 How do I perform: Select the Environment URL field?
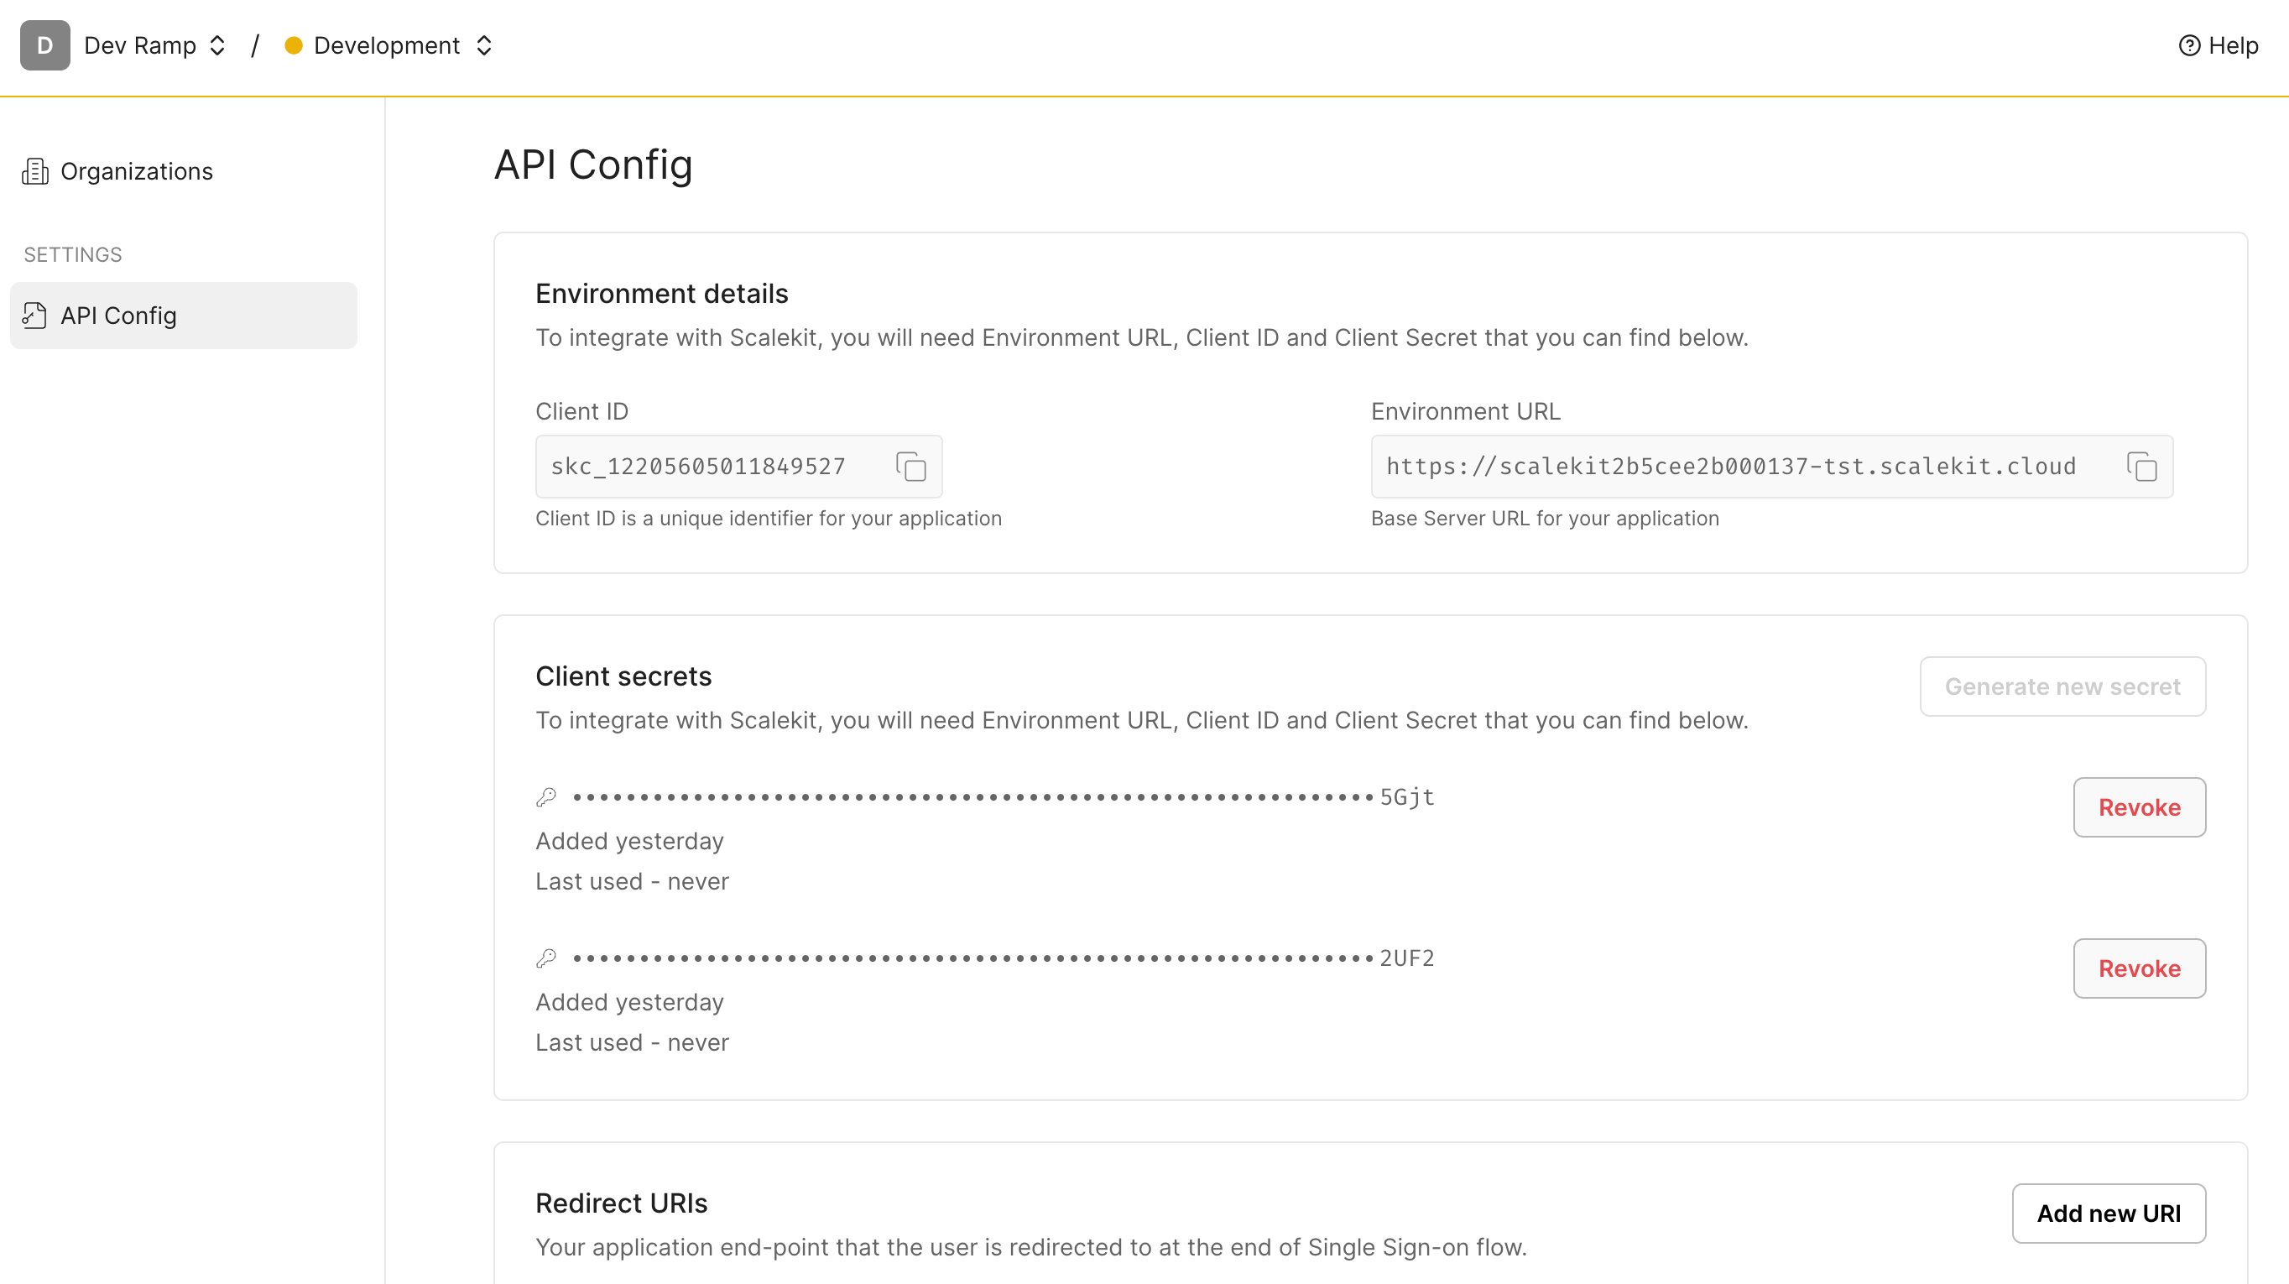tap(1733, 467)
